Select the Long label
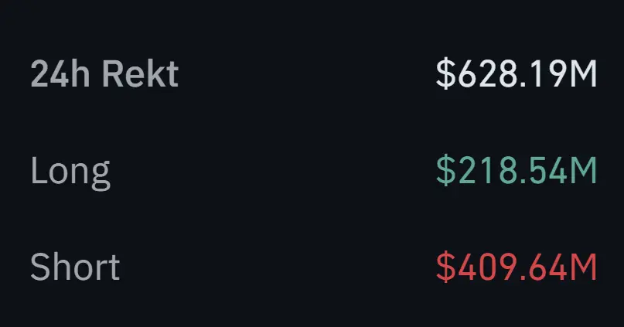624x327 pixels. tap(70, 172)
